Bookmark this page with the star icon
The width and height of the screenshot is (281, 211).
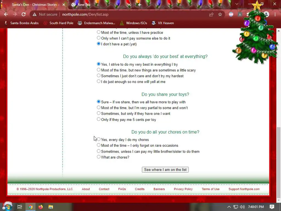[220, 14]
